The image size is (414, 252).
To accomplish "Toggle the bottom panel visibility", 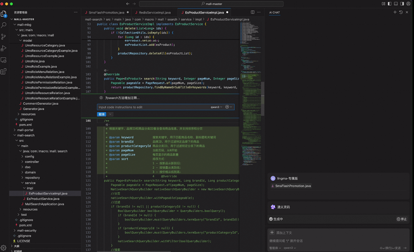I will [396, 4].
